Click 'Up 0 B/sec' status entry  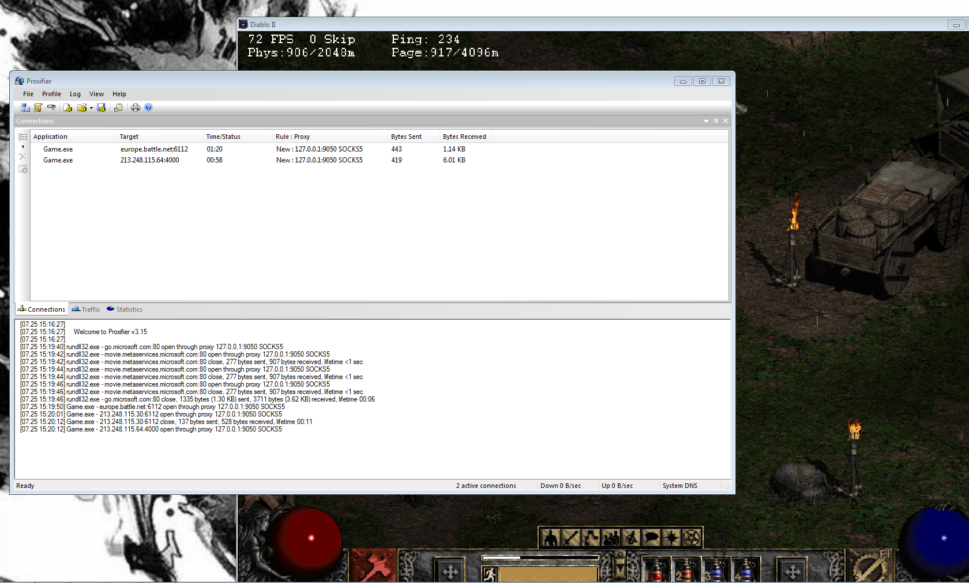point(617,486)
